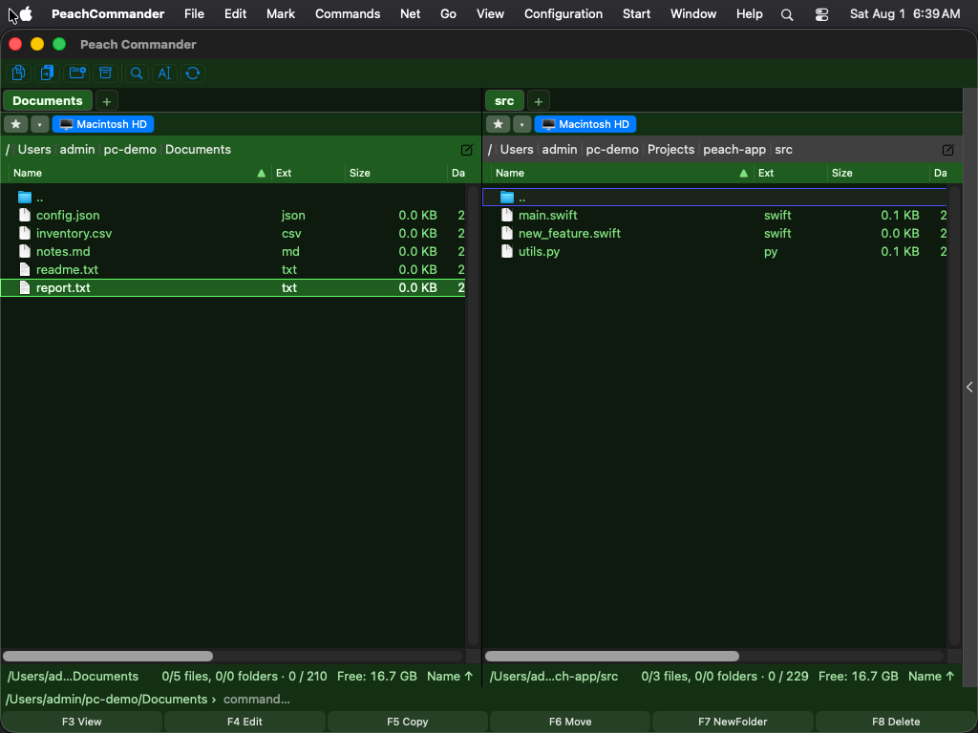Click Projects breadcrumb in right panel path
This screenshot has width=978, height=733.
click(670, 150)
